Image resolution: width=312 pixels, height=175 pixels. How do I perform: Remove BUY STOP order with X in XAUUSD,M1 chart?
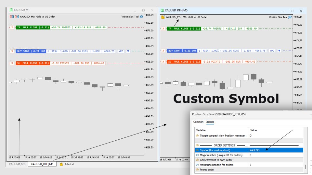[x=12, y=51]
